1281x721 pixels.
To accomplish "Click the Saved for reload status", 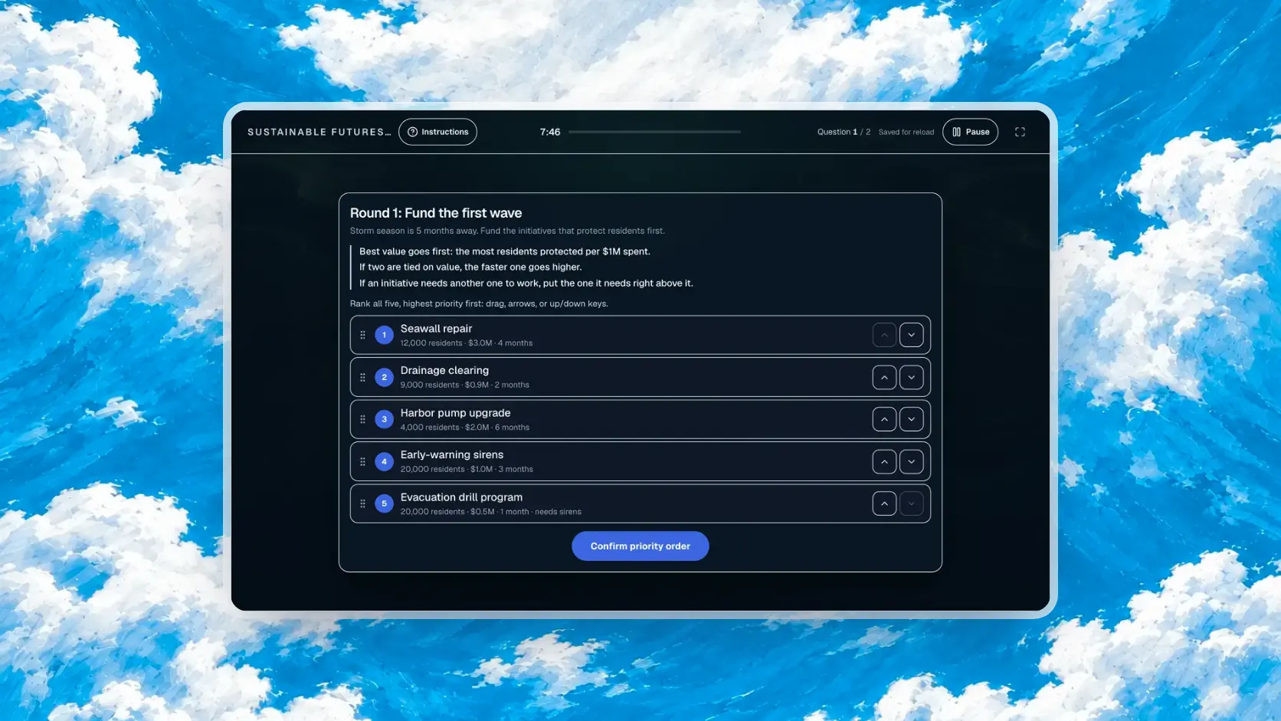I will click(906, 132).
